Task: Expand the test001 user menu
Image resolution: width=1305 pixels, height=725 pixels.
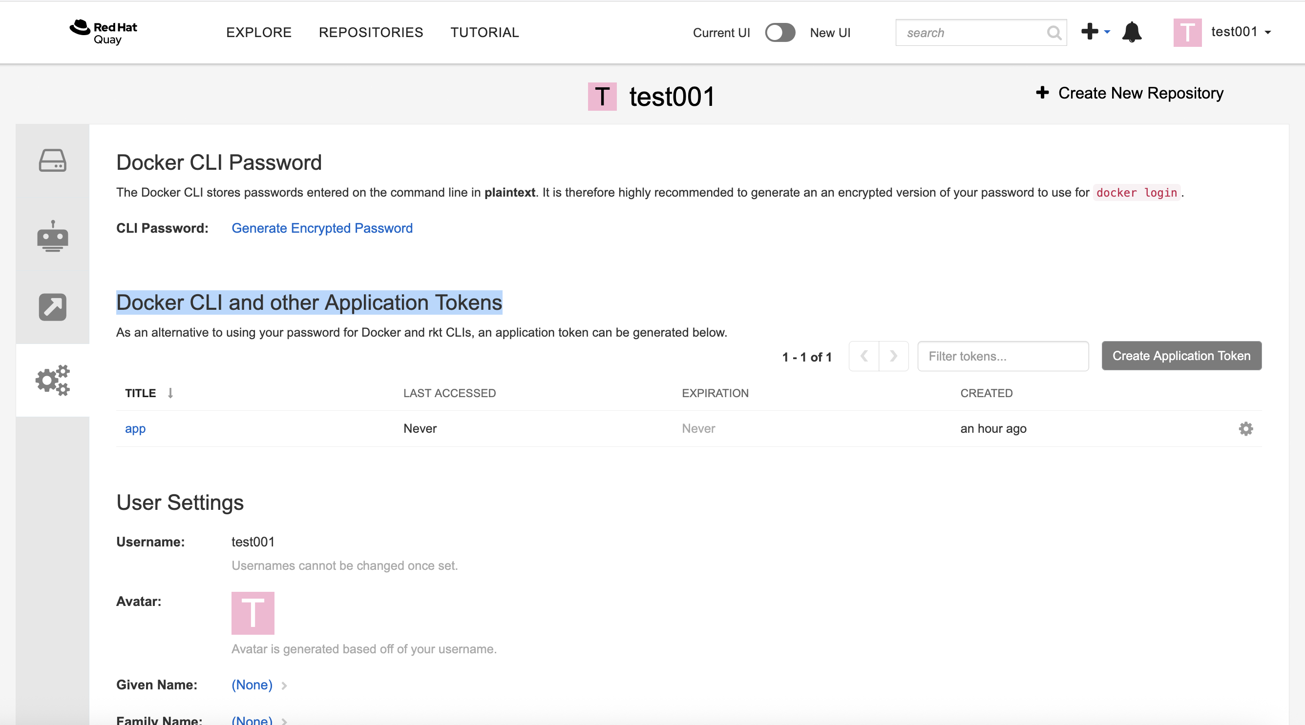Action: (x=1240, y=32)
